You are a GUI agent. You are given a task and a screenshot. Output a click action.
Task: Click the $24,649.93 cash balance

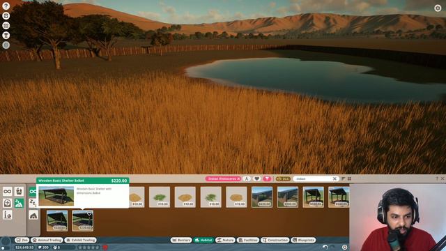coord(24,248)
